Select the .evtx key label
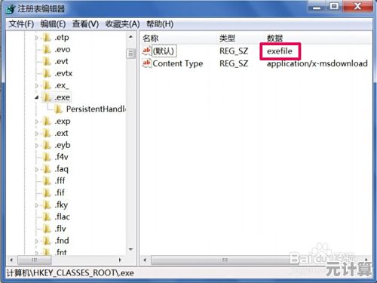Image resolution: width=377 pixels, height=283 pixels. coord(63,73)
